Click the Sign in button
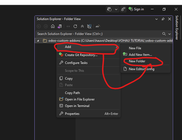Image resolution: width=182 pixels, height=140 pixels. click(x=136, y=9)
